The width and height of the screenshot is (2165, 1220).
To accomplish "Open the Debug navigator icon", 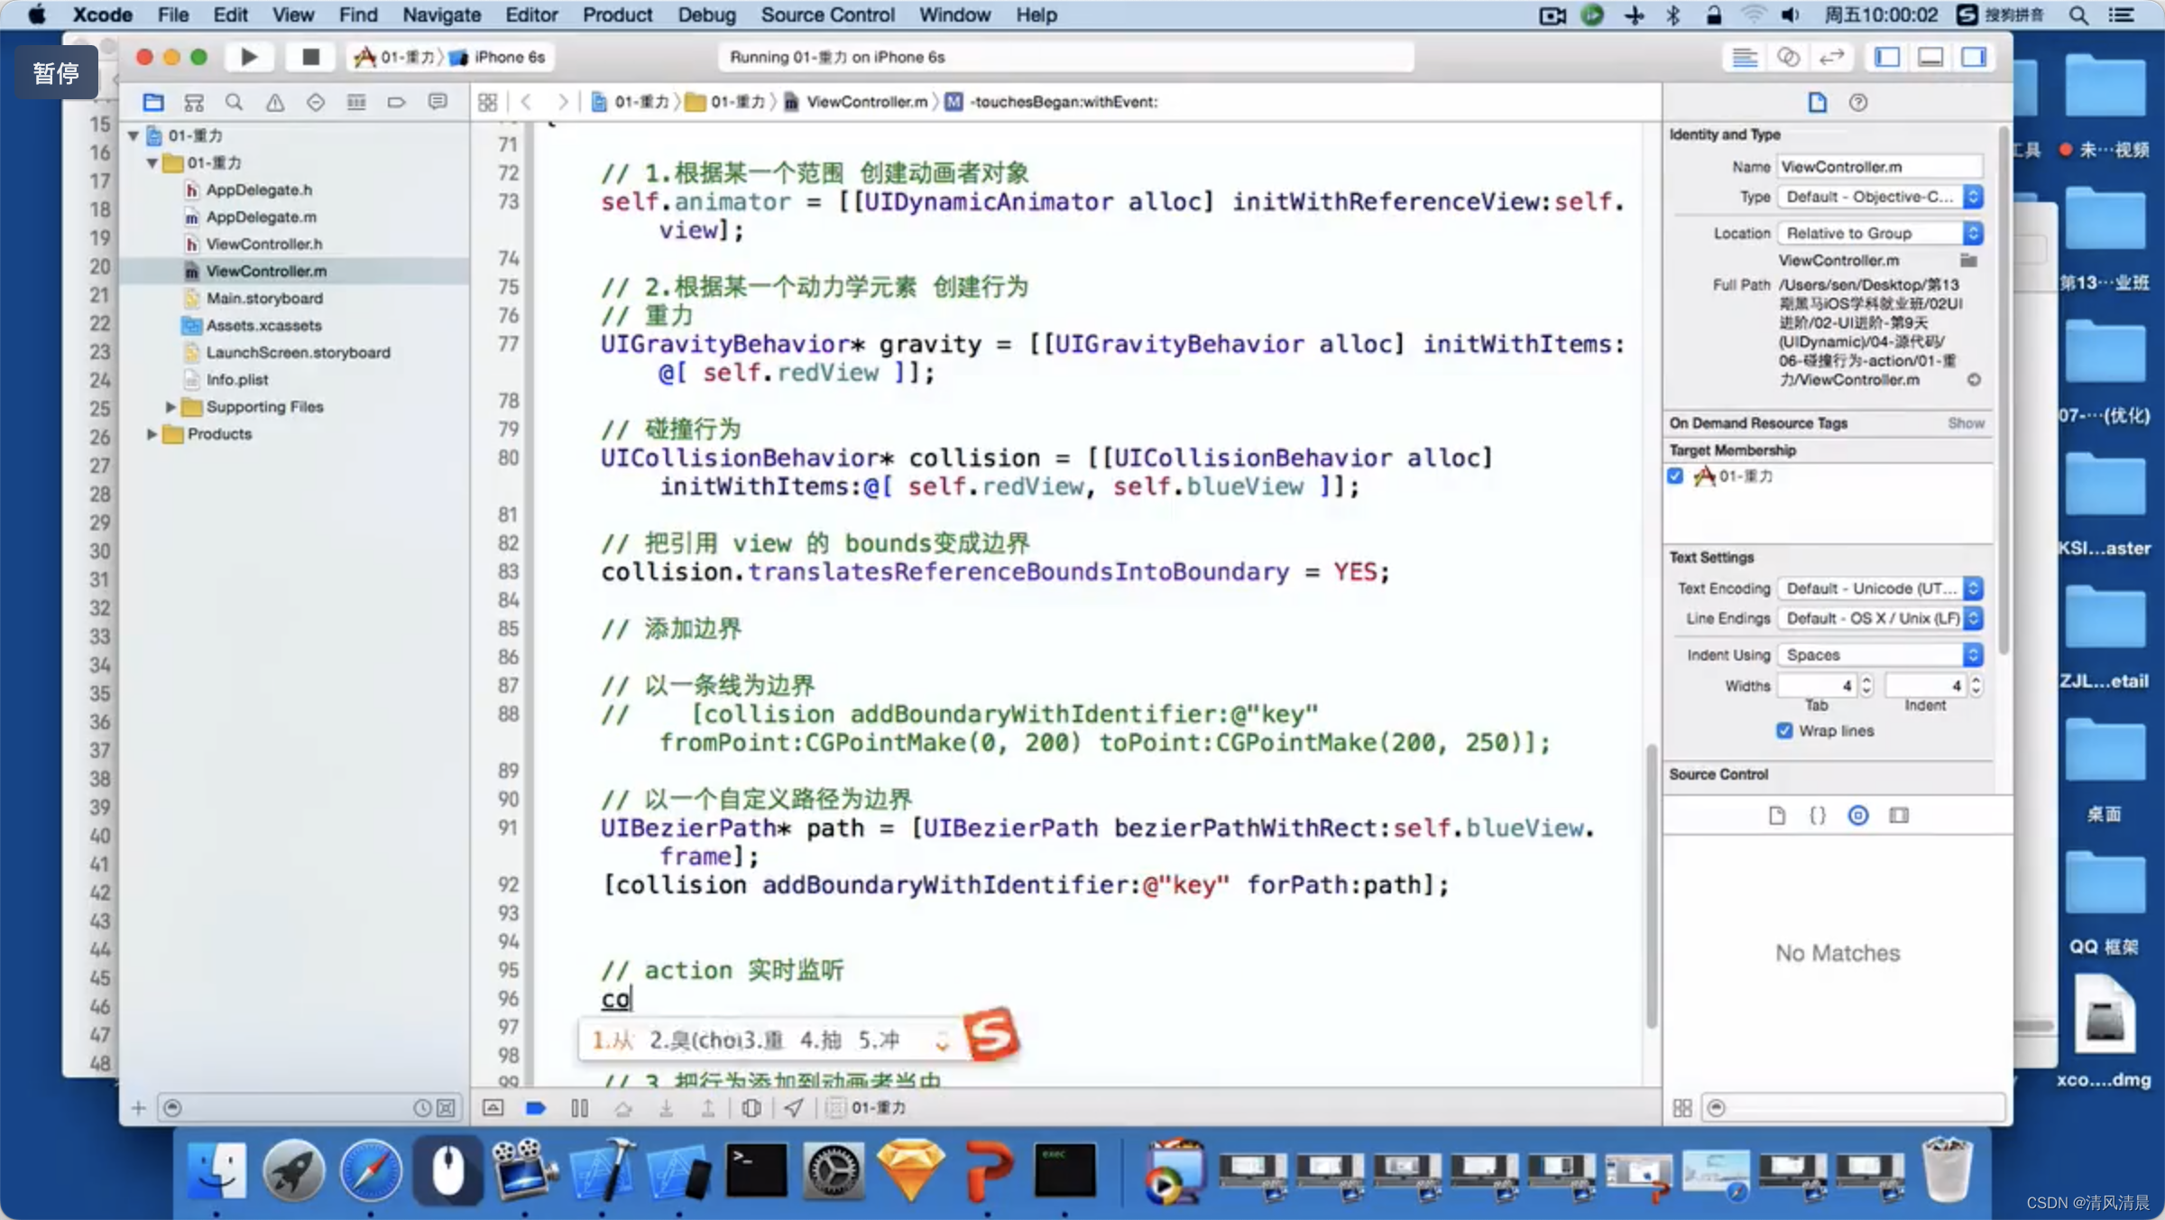I will (x=356, y=102).
